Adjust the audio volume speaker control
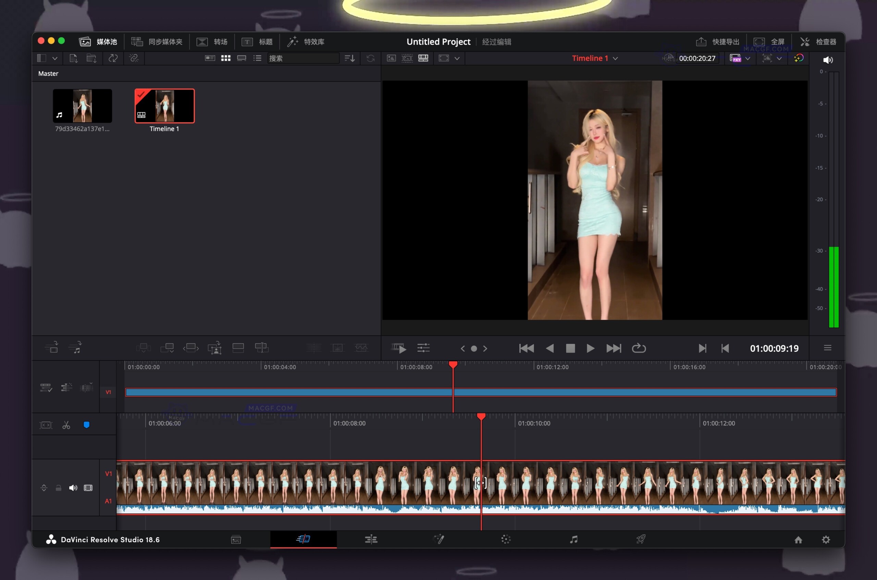This screenshot has width=877, height=580. tap(828, 60)
